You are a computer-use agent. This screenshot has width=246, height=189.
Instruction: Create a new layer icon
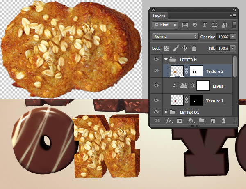coord(212,121)
